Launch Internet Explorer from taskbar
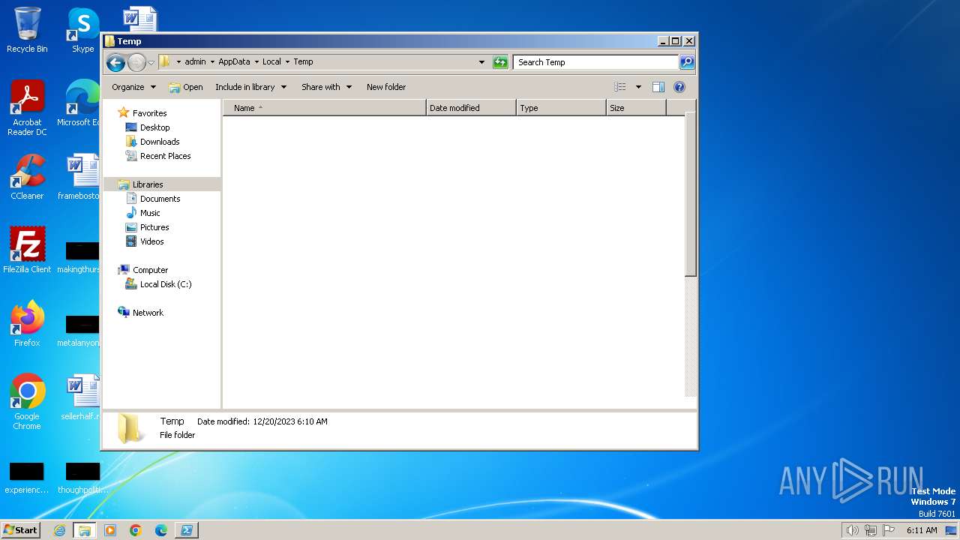The image size is (960, 540). pyautogui.click(x=60, y=530)
